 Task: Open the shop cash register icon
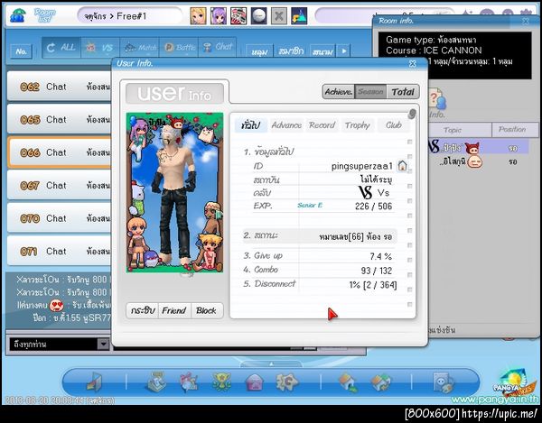click(157, 382)
